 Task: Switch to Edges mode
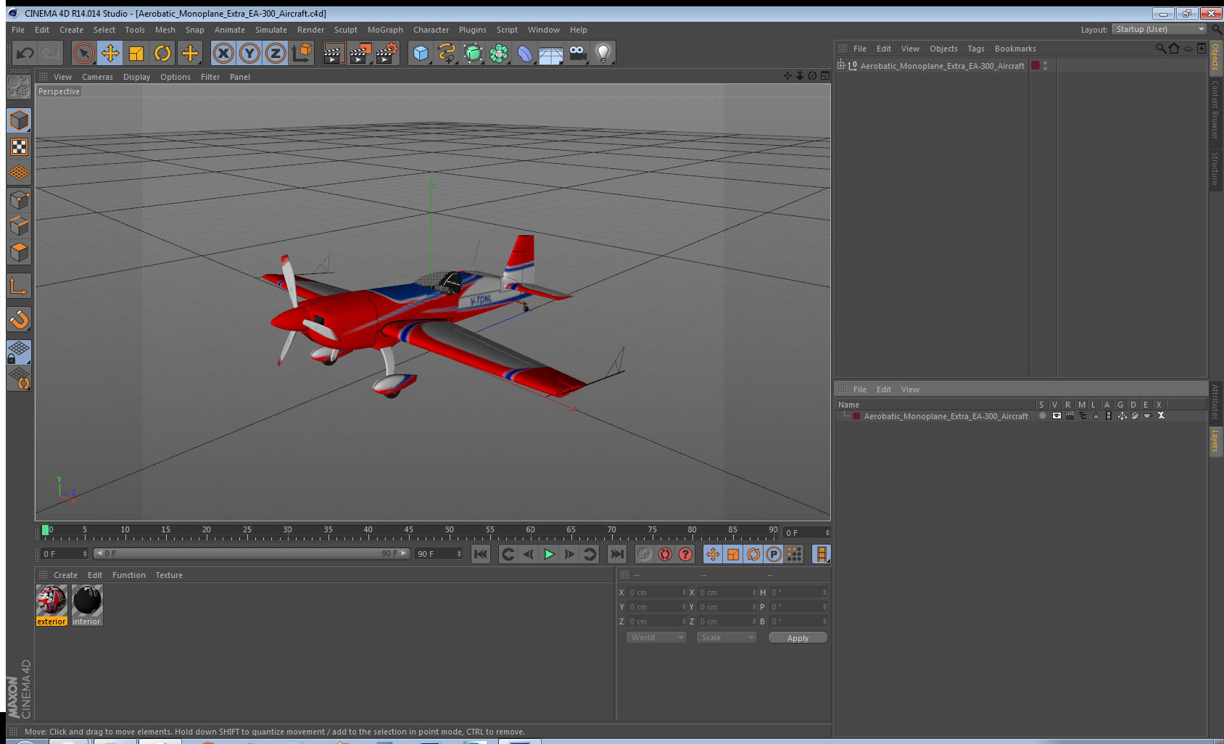(19, 226)
